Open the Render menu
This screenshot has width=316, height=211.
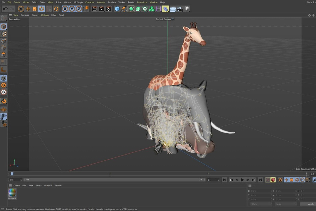click(x=131, y=2)
